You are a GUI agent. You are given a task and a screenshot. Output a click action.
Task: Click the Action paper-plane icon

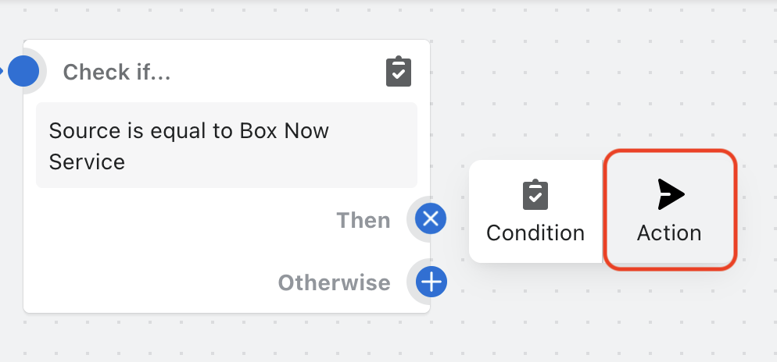(670, 194)
